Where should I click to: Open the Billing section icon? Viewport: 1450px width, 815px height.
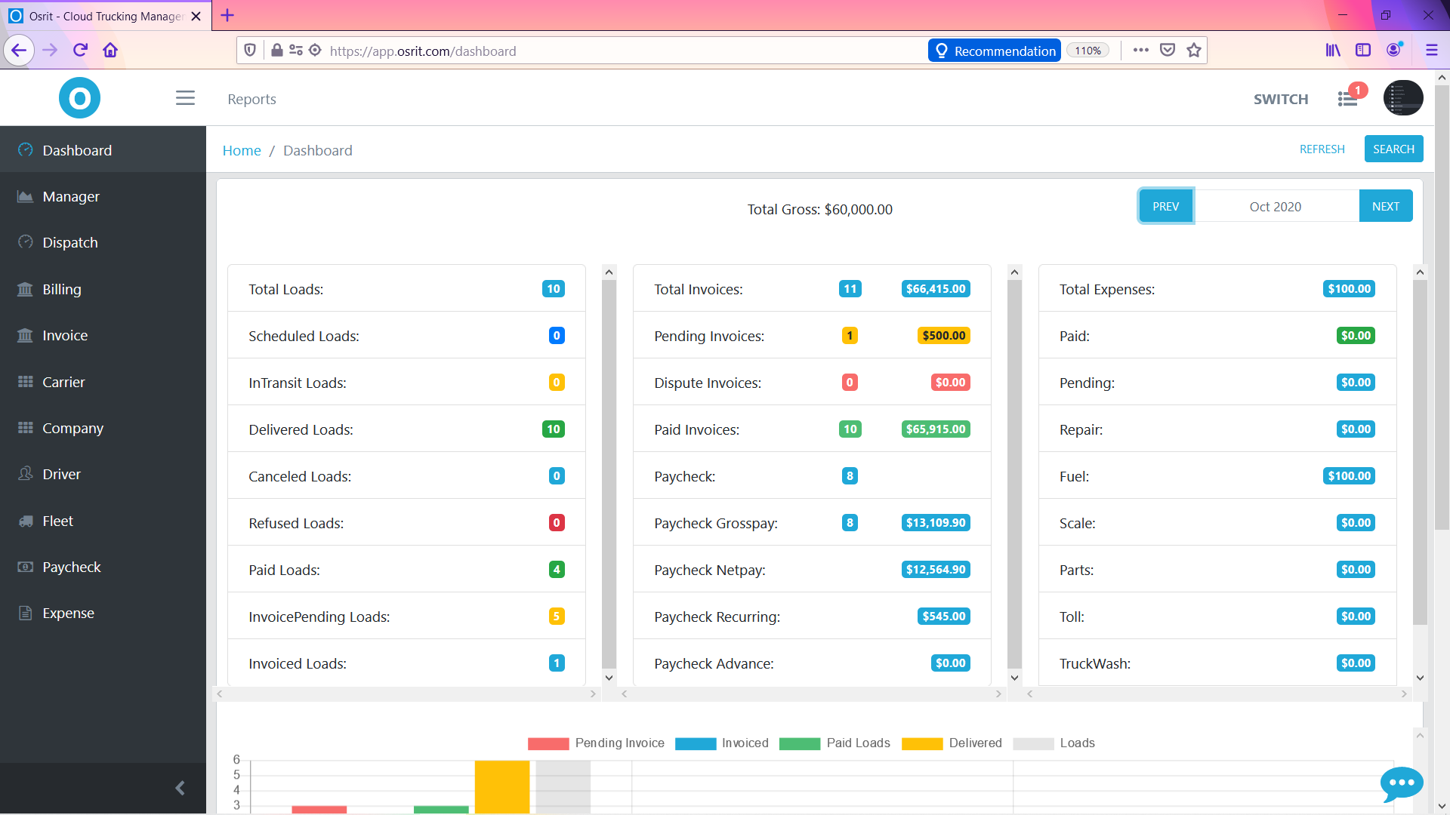pyautogui.click(x=25, y=289)
